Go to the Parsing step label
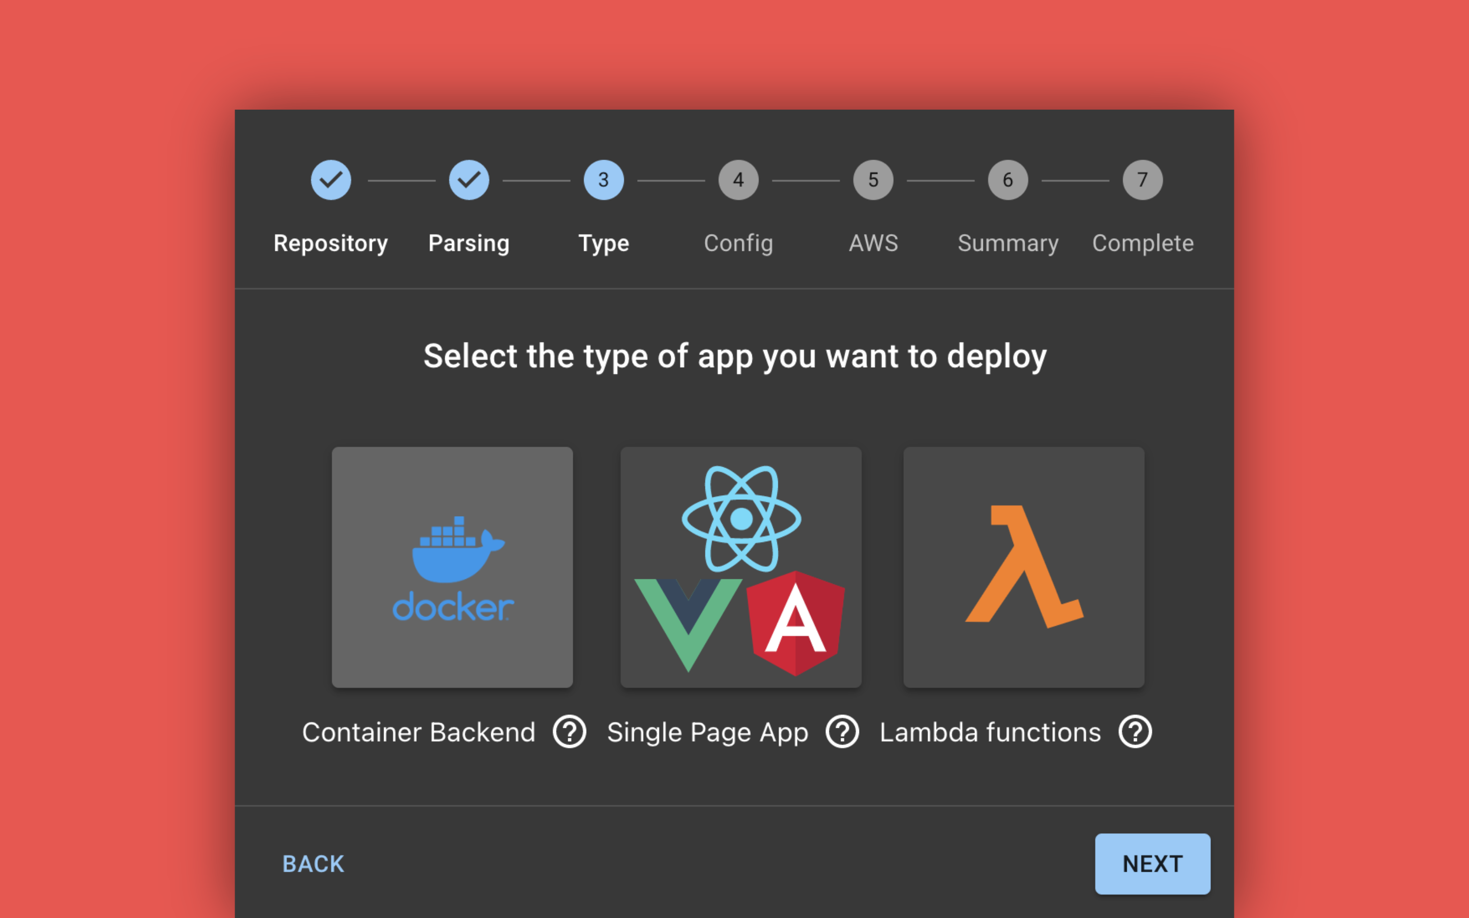The height and width of the screenshot is (918, 1469). click(x=469, y=243)
